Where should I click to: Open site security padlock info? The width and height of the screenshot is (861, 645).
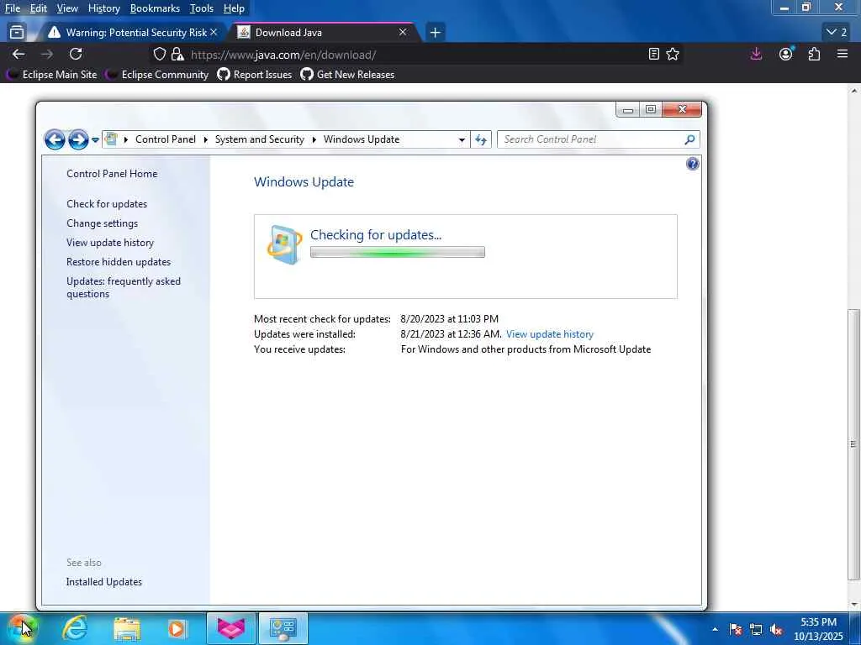click(x=177, y=55)
